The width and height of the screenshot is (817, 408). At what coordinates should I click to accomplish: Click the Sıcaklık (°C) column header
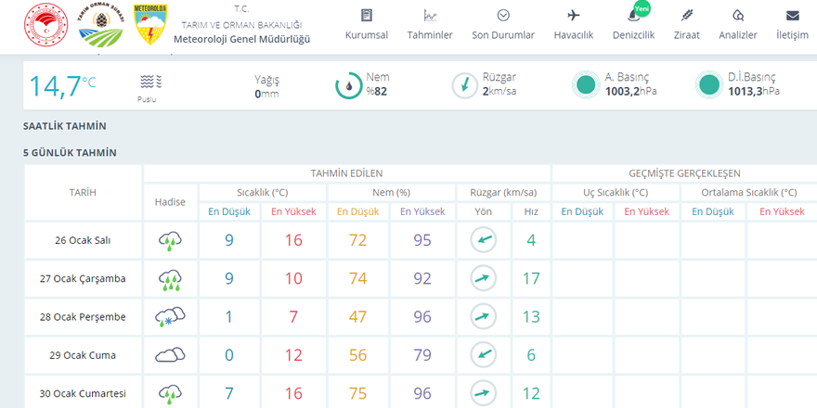click(262, 193)
